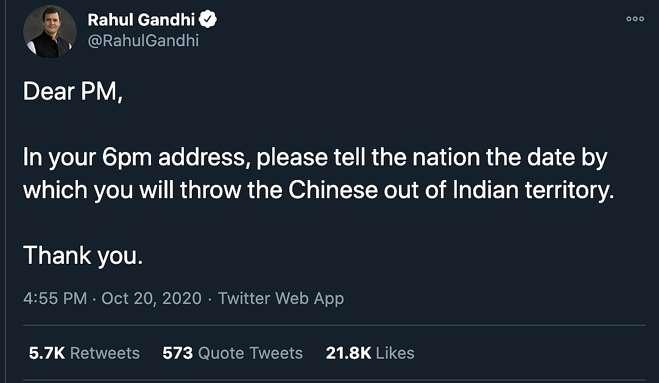Show the 21.8K Likes list
This screenshot has height=383, width=659.
[370, 353]
